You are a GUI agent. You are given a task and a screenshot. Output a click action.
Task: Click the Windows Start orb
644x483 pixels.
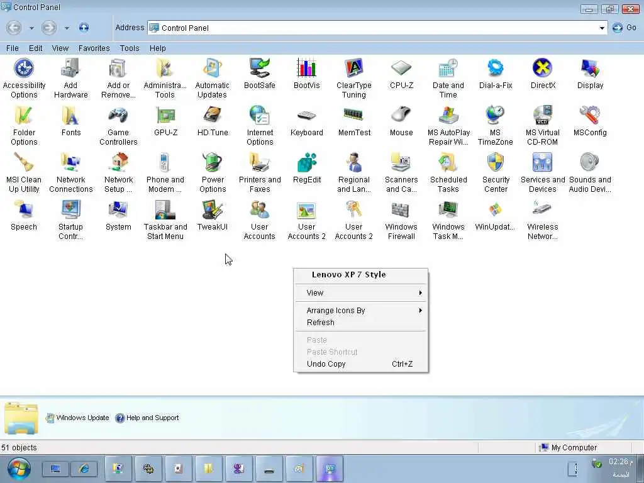click(x=19, y=469)
